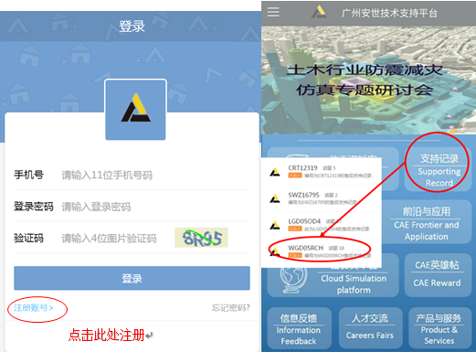Click the yellow triangle logo in header

(319, 12)
